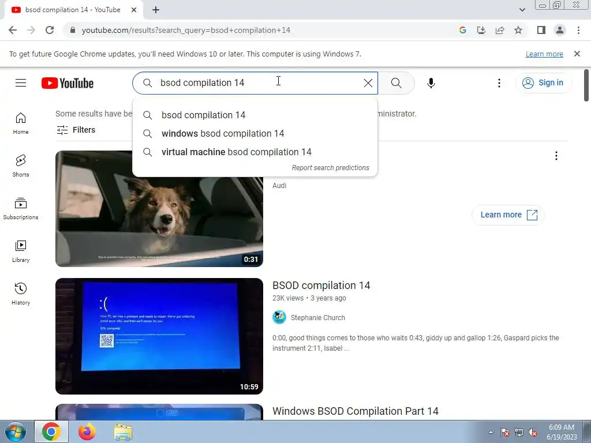Open the Audi ad options three-dot menu
The width and height of the screenshot is (591, 443).
(556, 156)
